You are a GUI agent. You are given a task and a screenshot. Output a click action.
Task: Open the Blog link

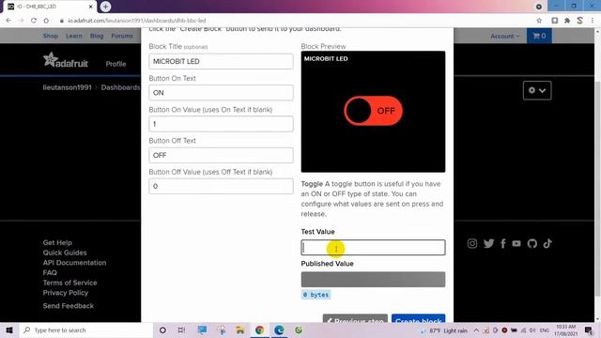pos(97,36)
